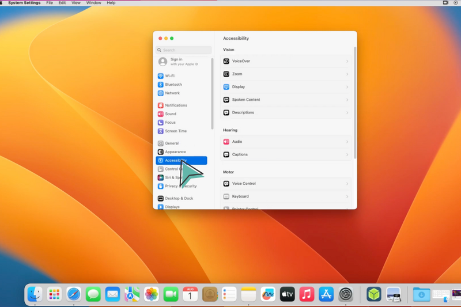Expand the Audio row chevron
This screenshot has width=461, height=307.
347,142
